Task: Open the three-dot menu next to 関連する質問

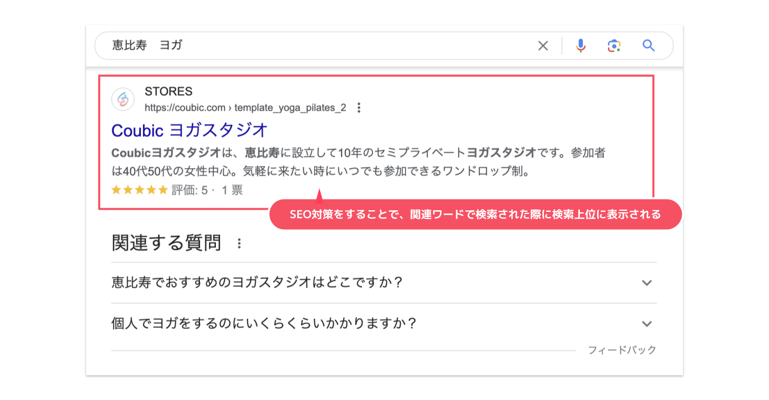Action: 239,244
